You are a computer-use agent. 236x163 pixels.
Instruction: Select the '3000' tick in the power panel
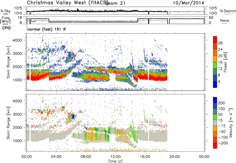[x=17, y=54]
